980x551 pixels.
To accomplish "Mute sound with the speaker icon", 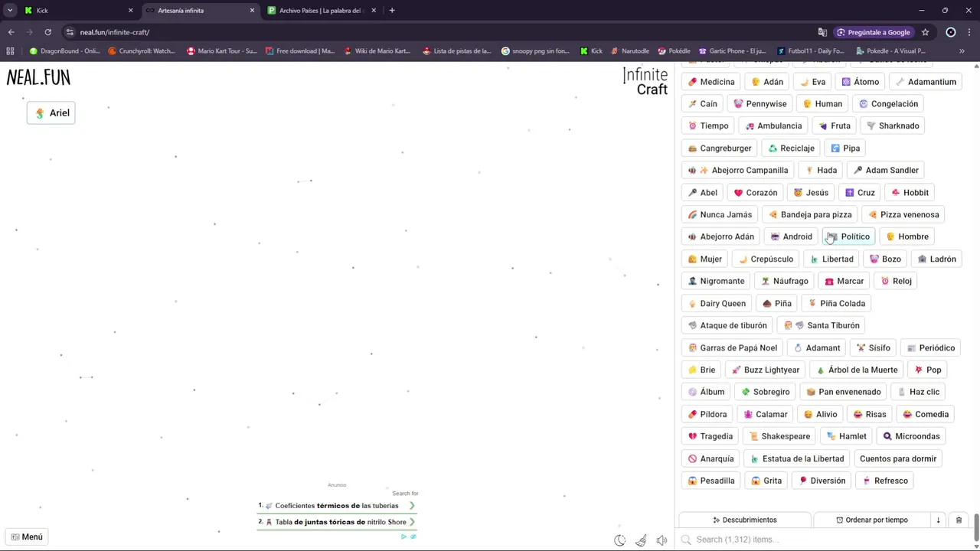I will (x=661, y=540).
